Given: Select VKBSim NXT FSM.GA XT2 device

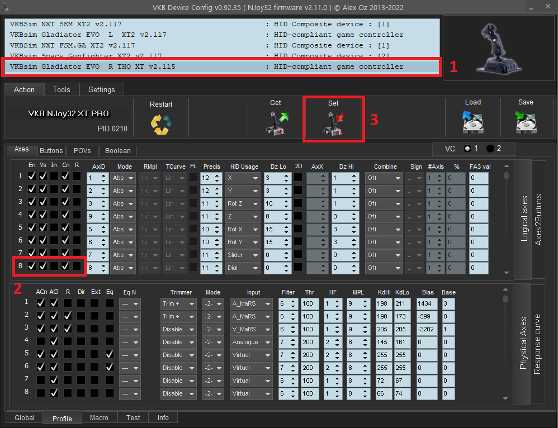Looking at the screenshot, I should point(222,46).
